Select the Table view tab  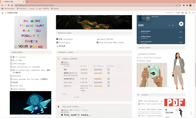pos(65,62)
